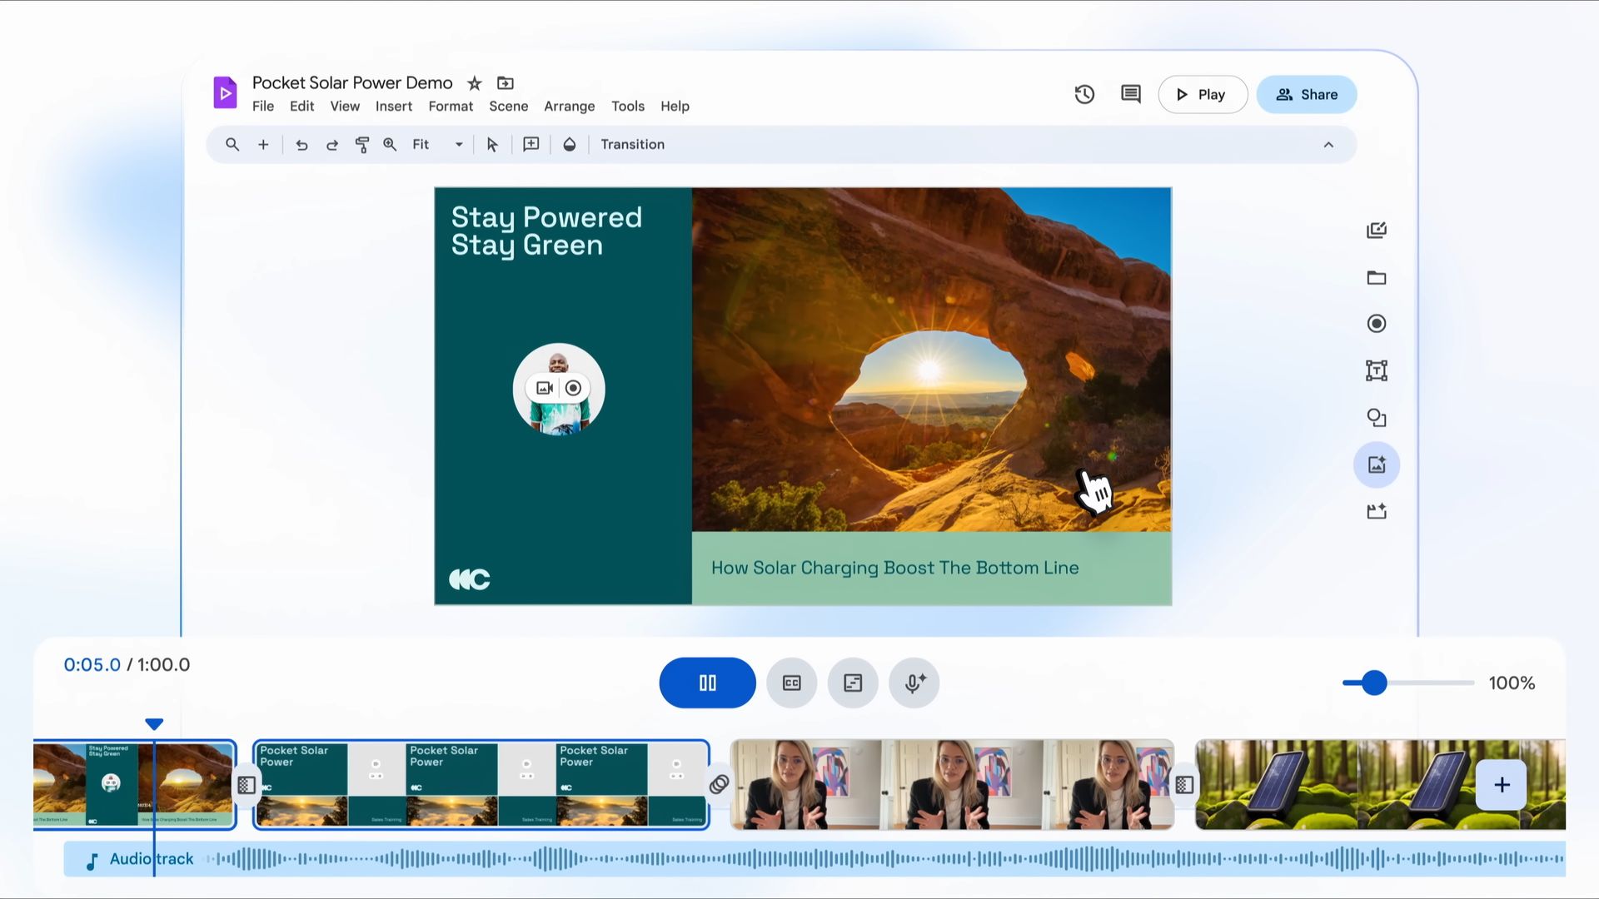Open the Arrange menu
The image size is (1599, 899).
click(x=569, y=107)
